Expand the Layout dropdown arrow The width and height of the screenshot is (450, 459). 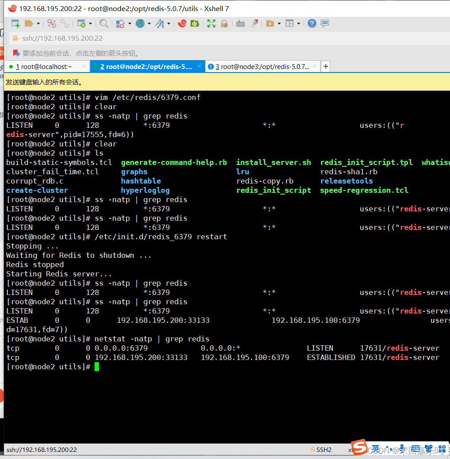[299, 23]
